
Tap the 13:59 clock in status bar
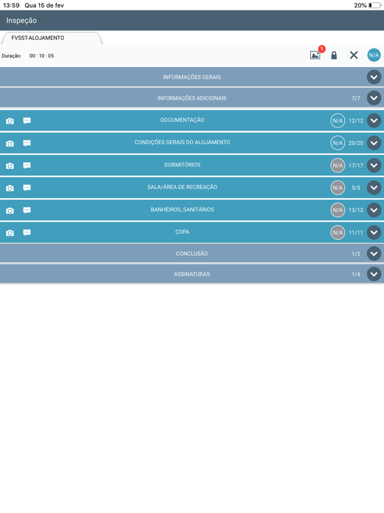[11, 5]
